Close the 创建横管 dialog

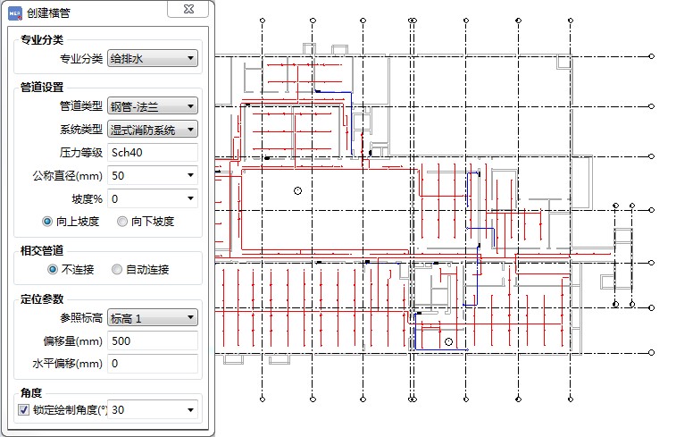pos(188,9)
